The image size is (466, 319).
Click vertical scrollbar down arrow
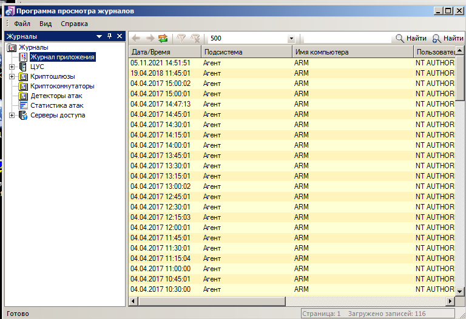click(x=459, y=291)
